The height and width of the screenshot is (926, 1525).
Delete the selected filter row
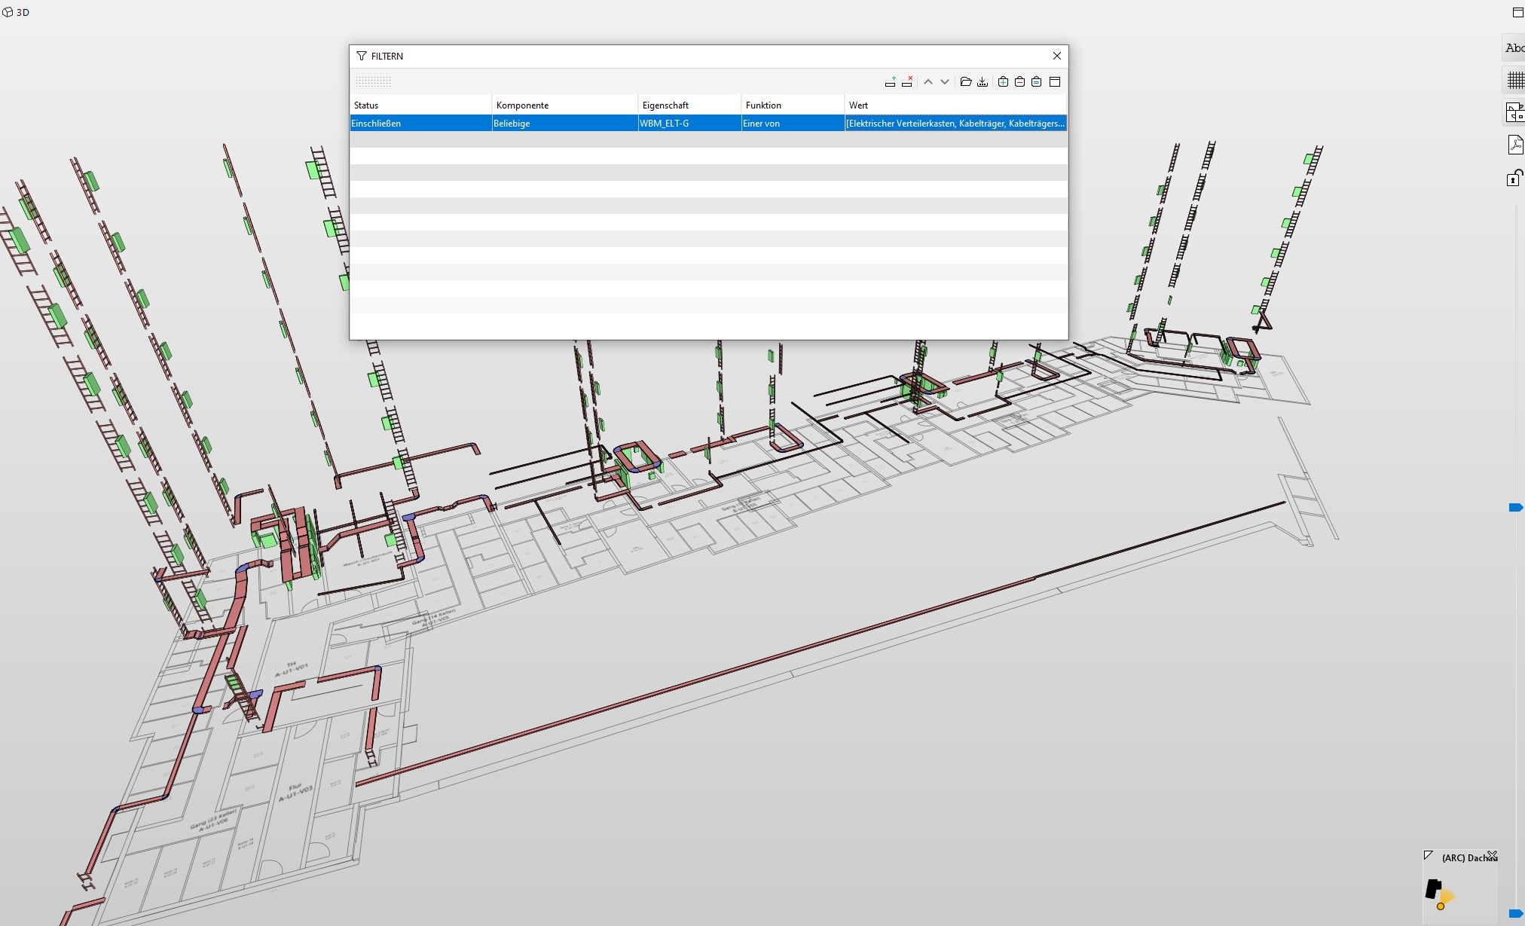coord(907,81)
